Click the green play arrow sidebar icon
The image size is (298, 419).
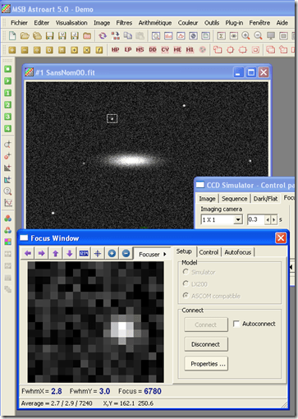(x=7, y=81)
